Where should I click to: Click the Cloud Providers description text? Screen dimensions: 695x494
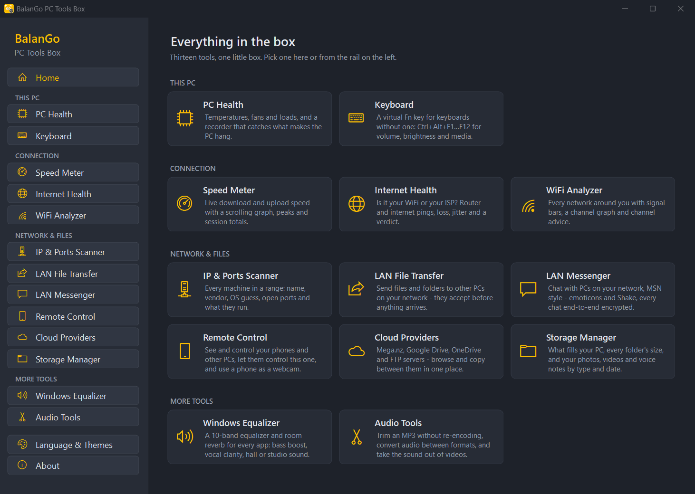tap(431, 360)
